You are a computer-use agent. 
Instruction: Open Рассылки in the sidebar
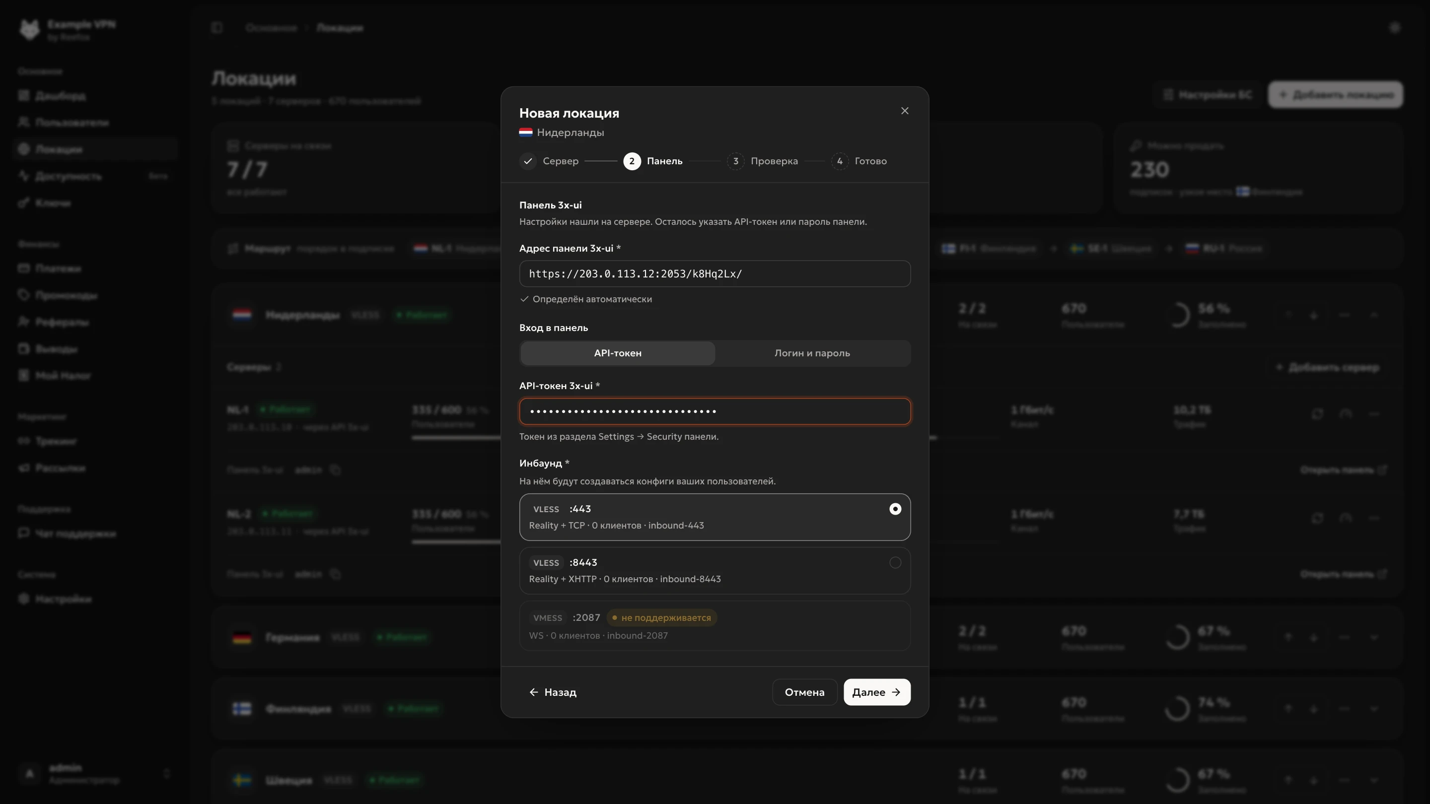pyautogui.click(x=94, y=468)
